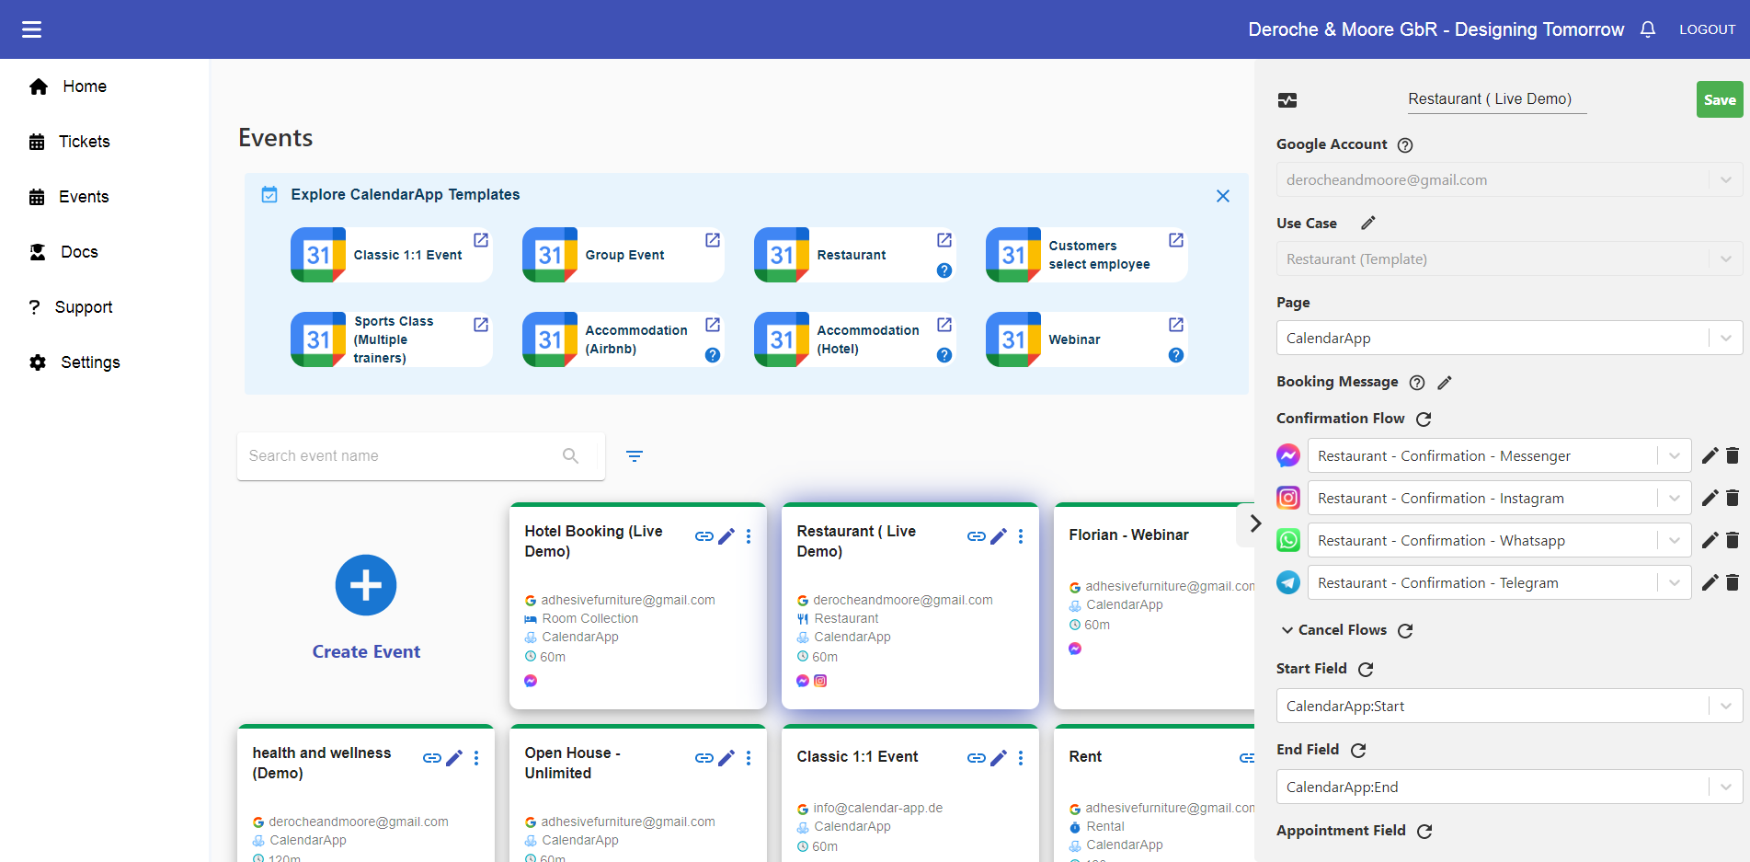This screenshot has width=1750, height=862.
Task: Open the hamburger navigation menu
Action: click(32, 29)
